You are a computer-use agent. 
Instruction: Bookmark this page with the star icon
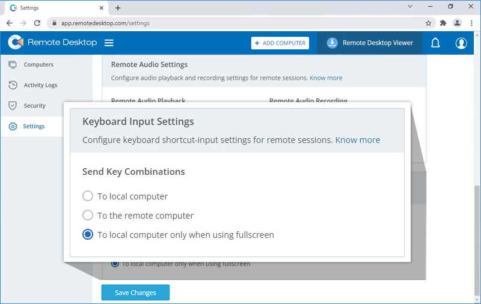[x=428, y=23]
